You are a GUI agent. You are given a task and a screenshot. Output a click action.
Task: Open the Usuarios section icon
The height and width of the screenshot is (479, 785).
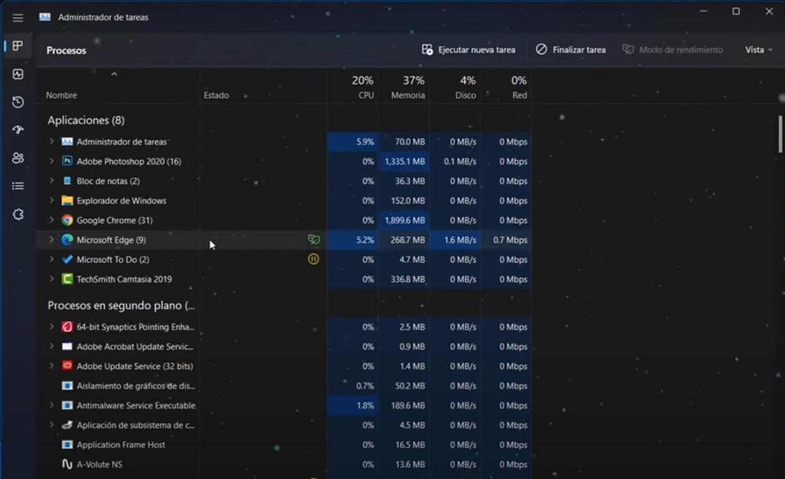click(18, 158)
